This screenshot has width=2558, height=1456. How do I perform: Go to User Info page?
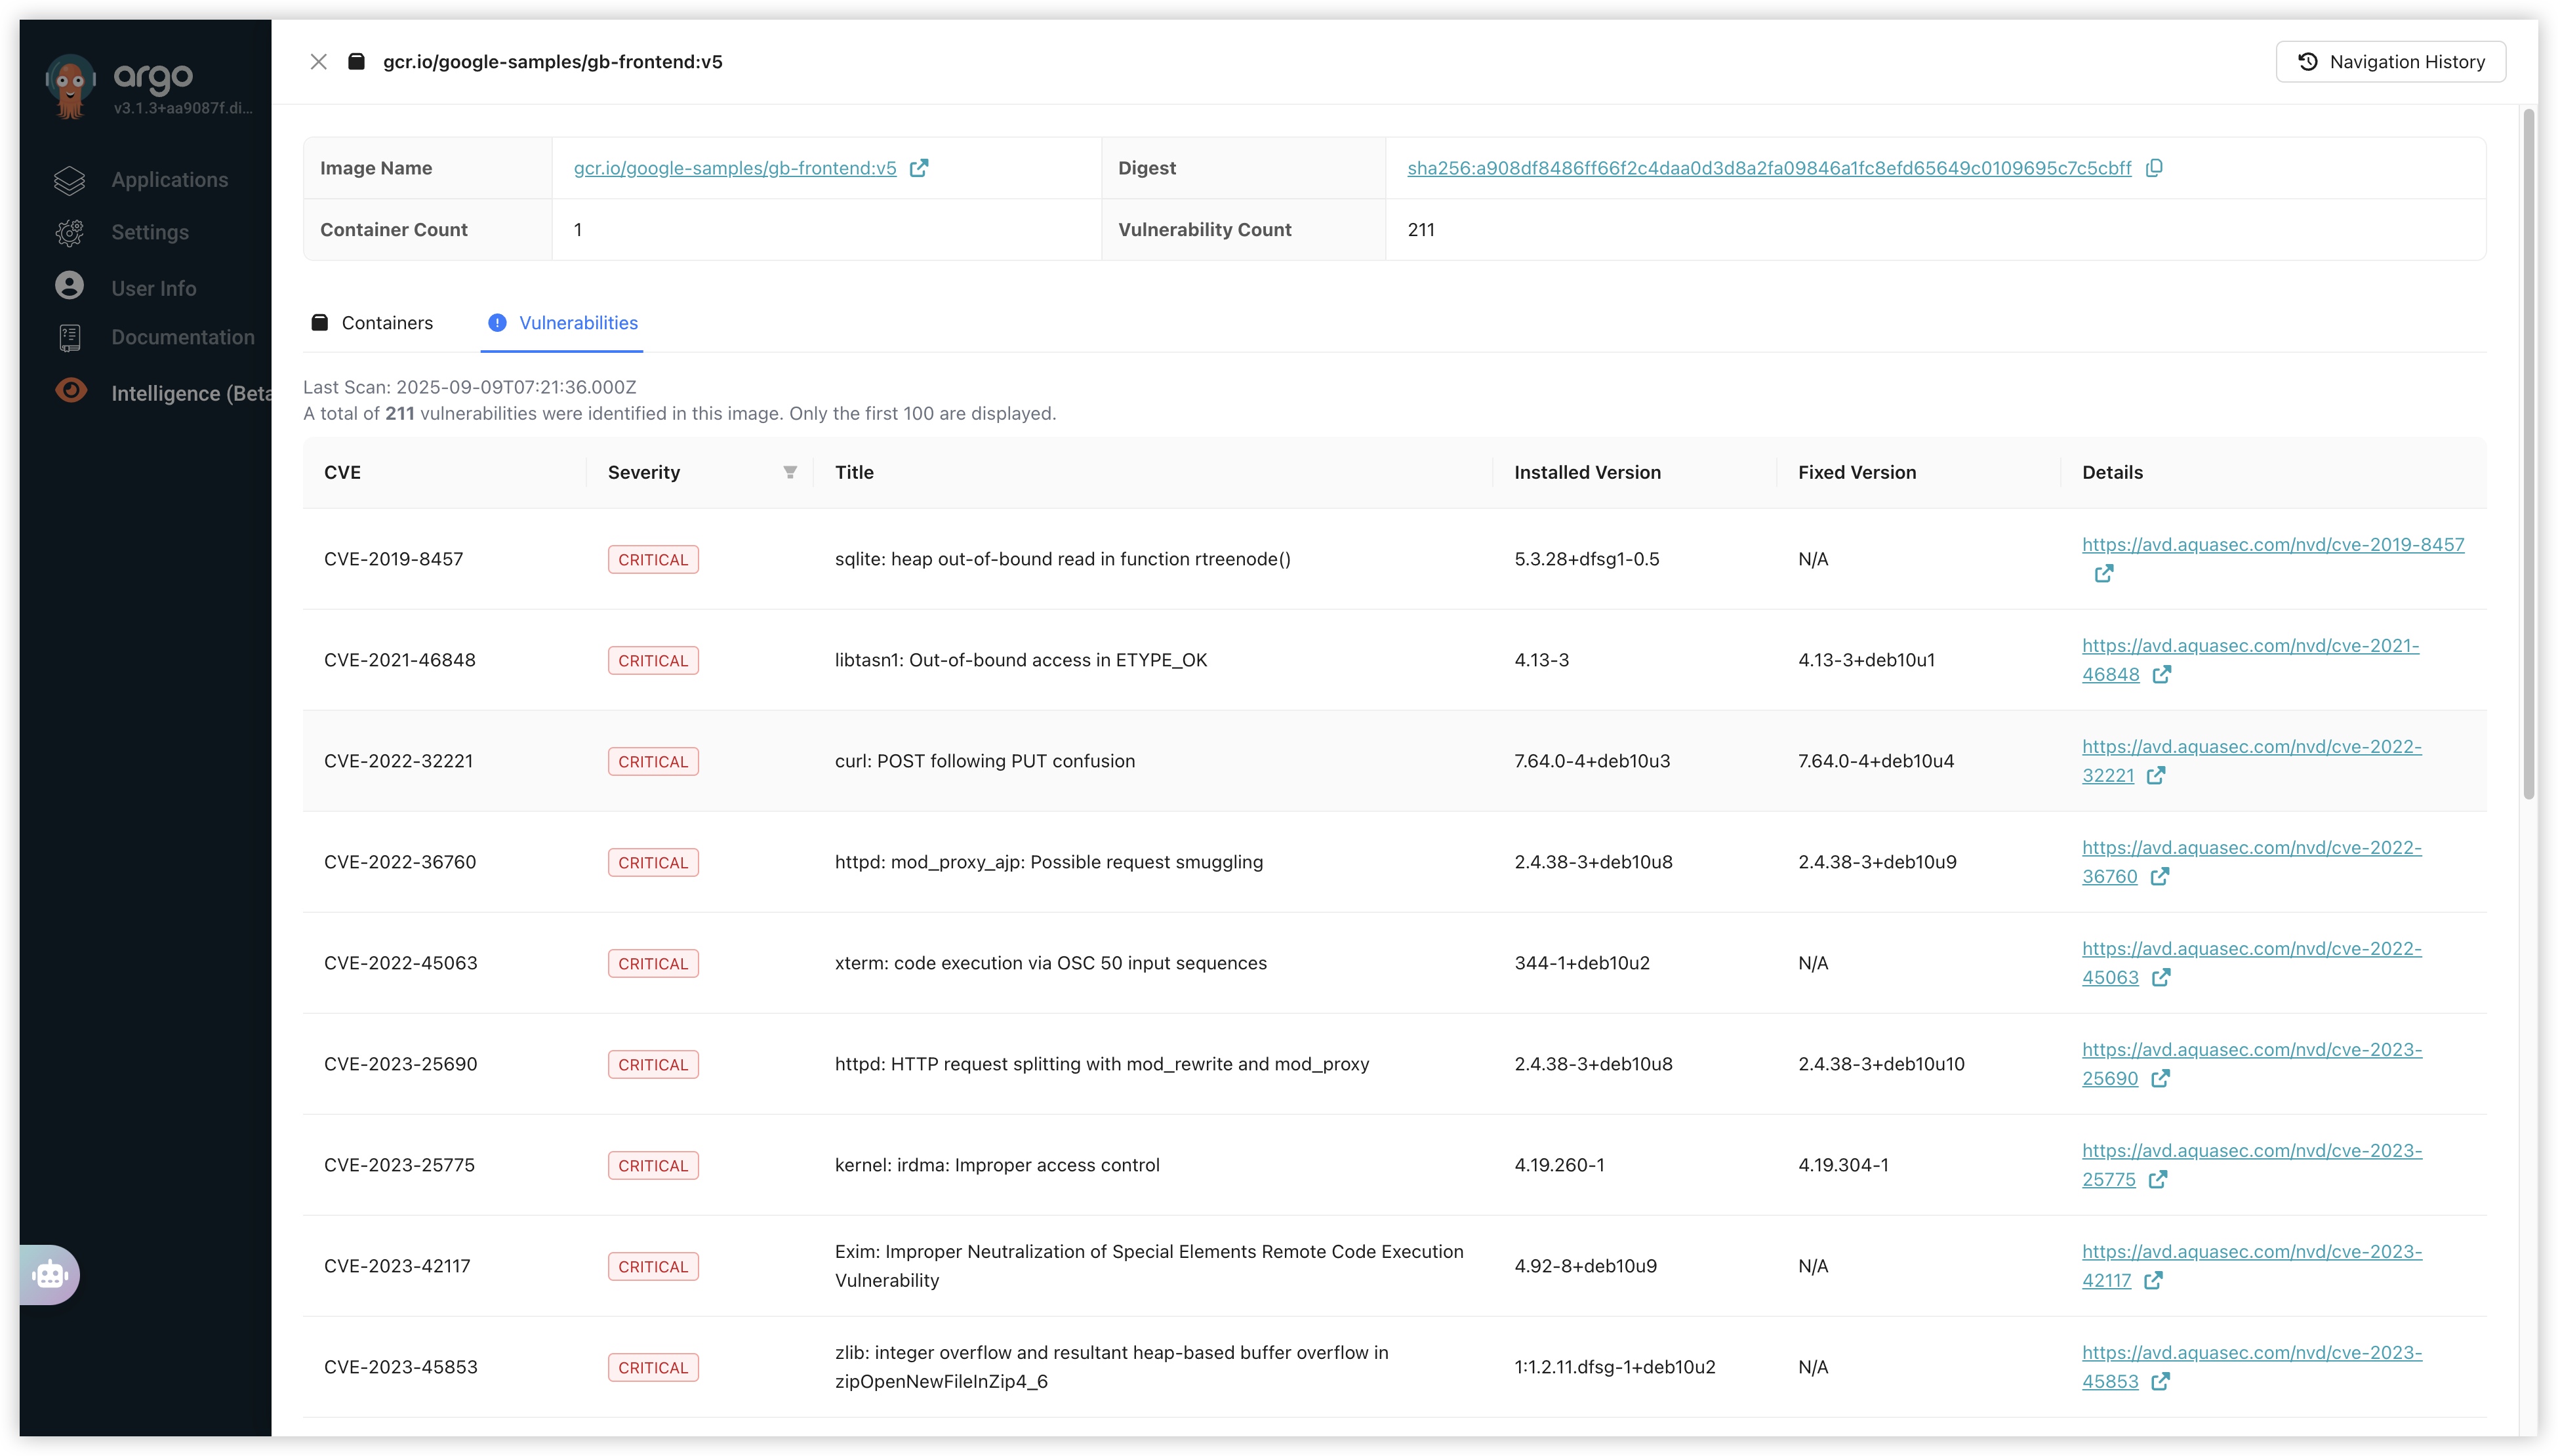pos(153,288)
